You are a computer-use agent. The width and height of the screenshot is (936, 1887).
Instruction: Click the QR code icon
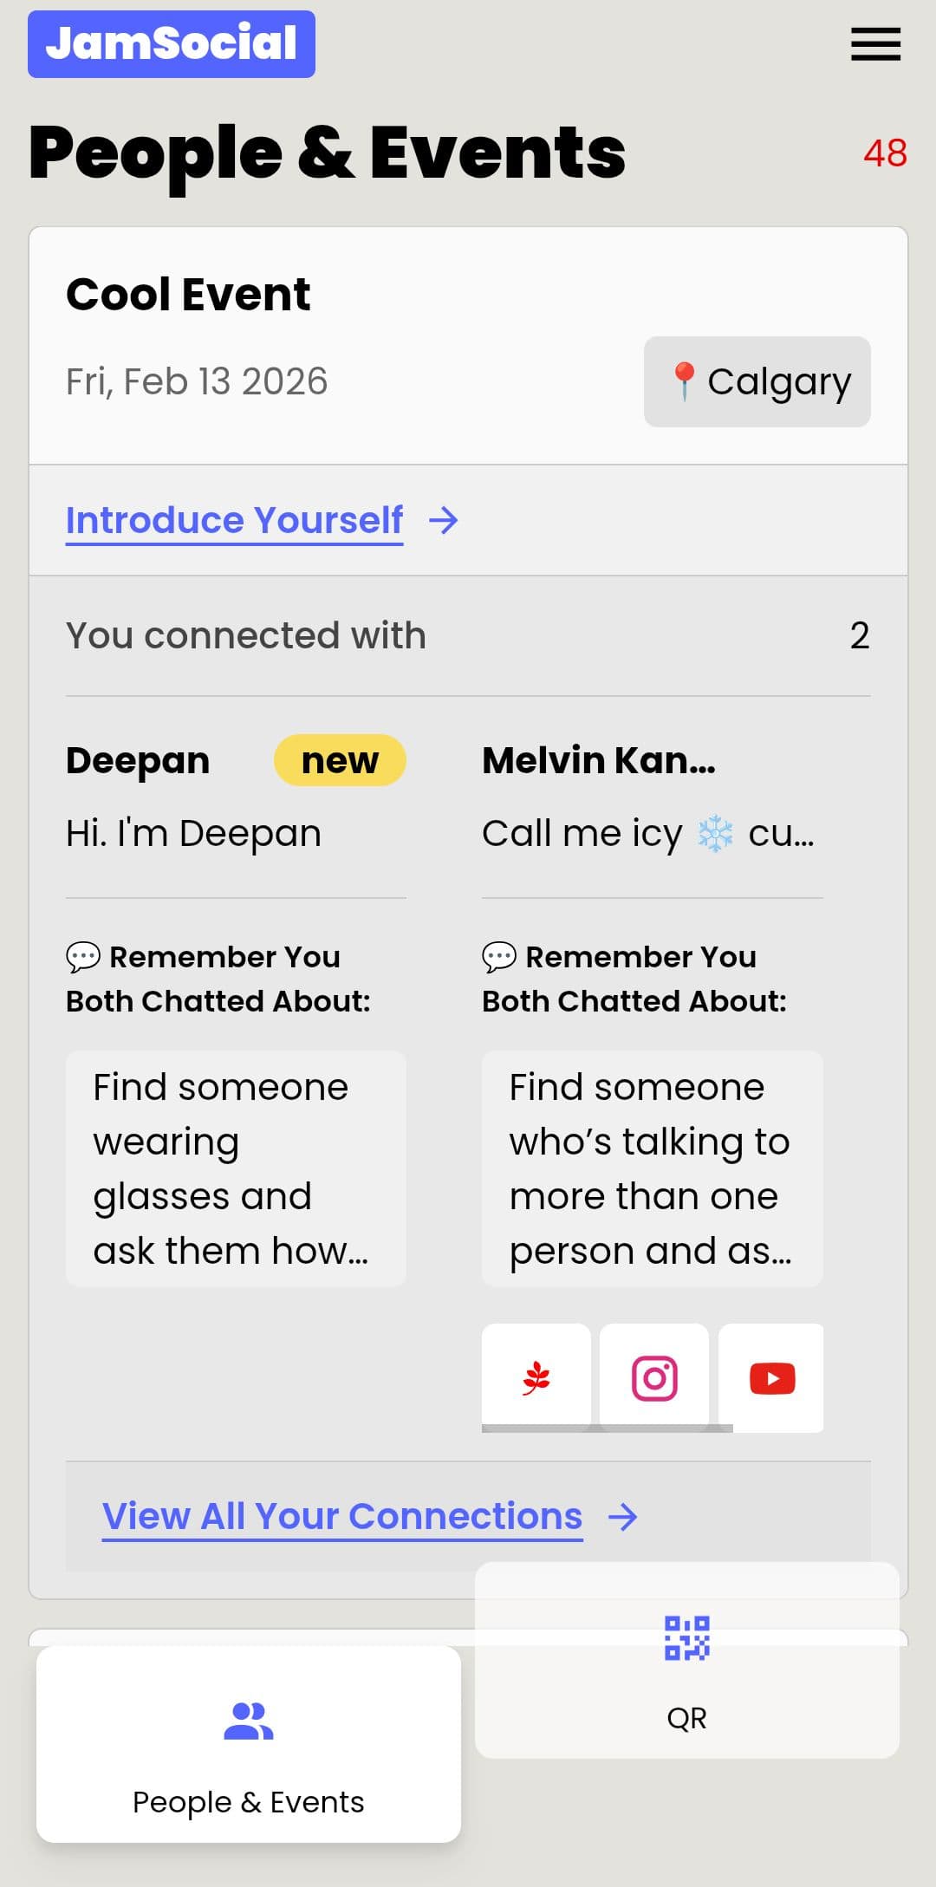coord(686,1637)
